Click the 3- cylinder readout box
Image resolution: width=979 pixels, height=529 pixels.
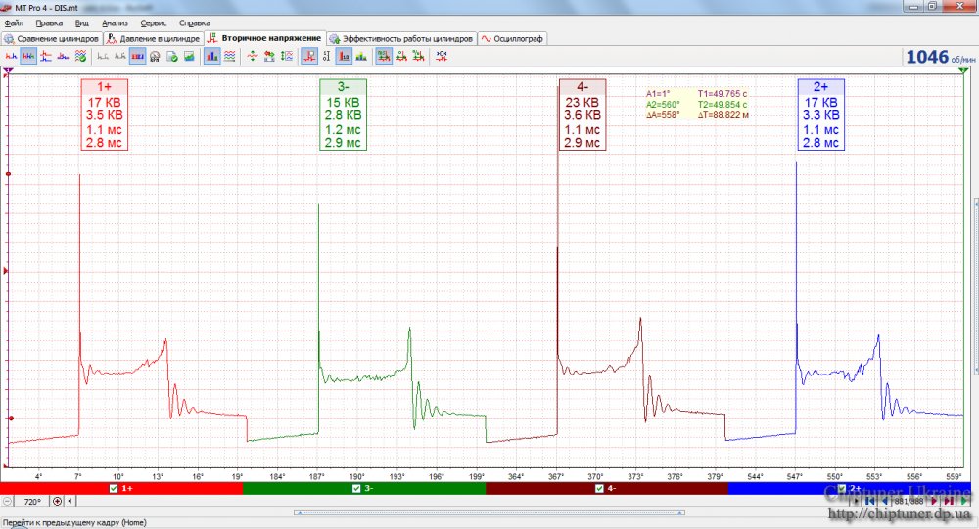pos(343,114)
